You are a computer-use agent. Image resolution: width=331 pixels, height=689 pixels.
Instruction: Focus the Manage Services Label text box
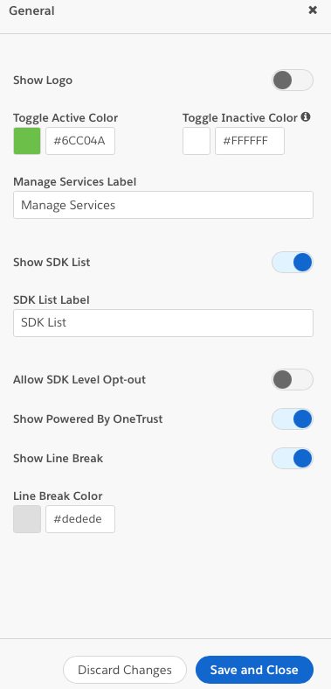point(163,205)
